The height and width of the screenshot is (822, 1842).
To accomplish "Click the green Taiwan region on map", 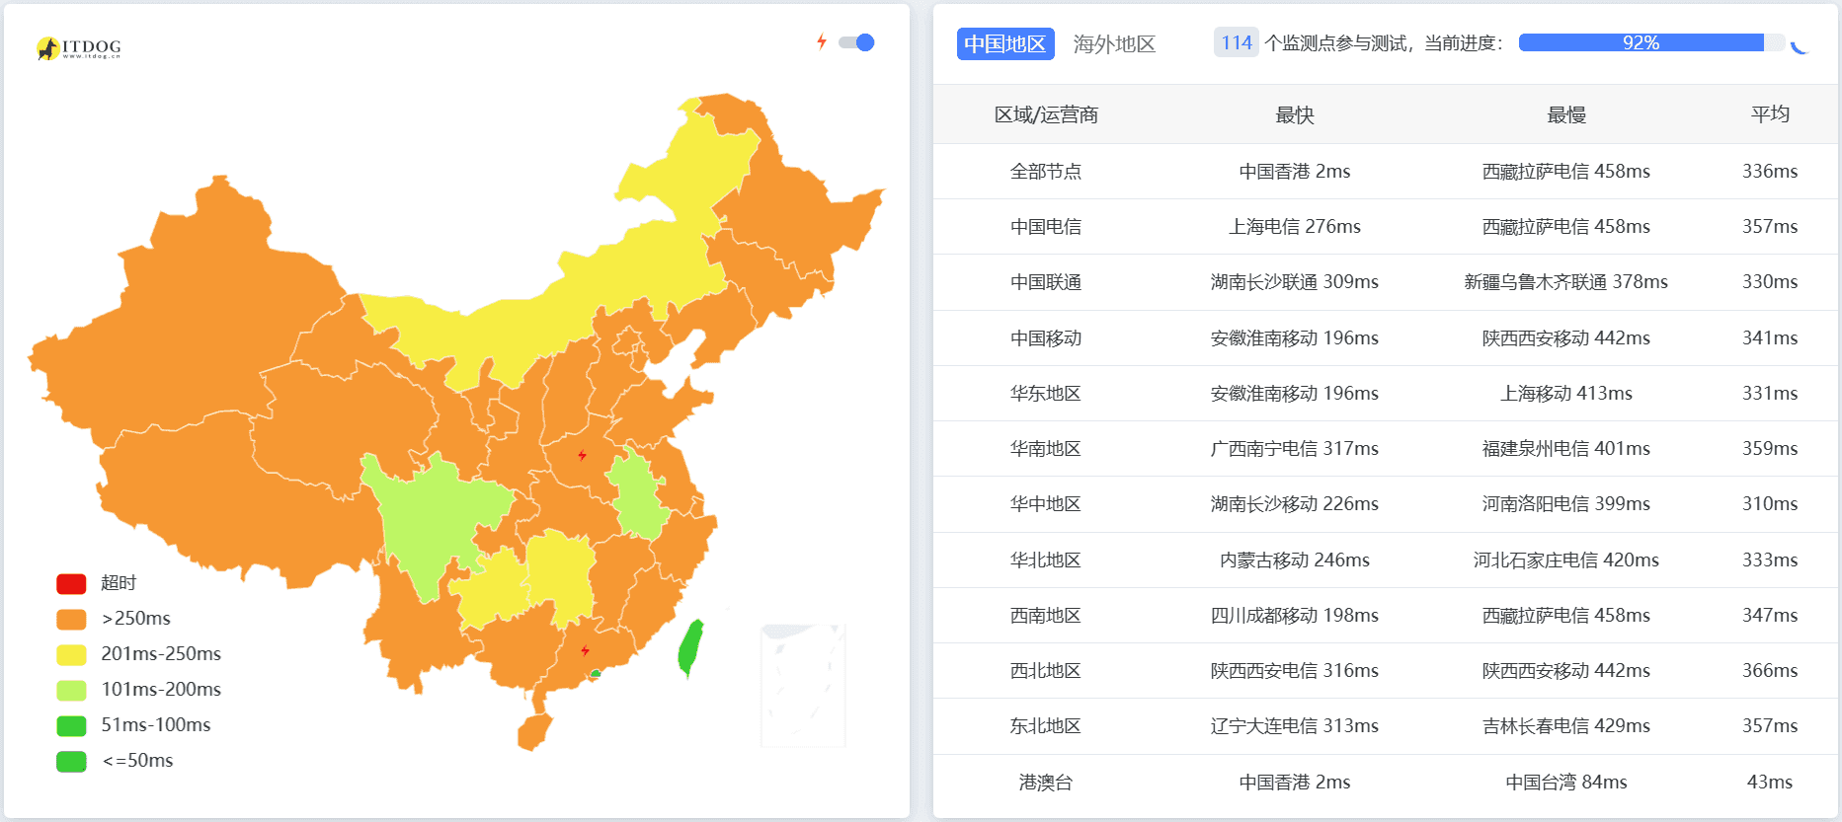I will click(x=690, y=648).
